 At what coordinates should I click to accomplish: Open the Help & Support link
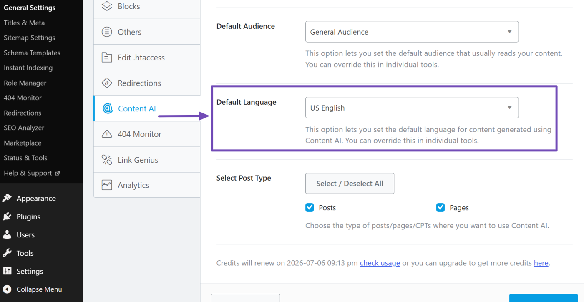pyautogui.click(x=32, y=173)
